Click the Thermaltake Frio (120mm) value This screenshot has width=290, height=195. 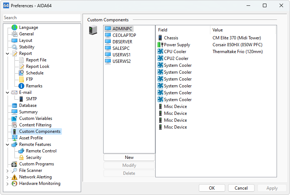238,52
